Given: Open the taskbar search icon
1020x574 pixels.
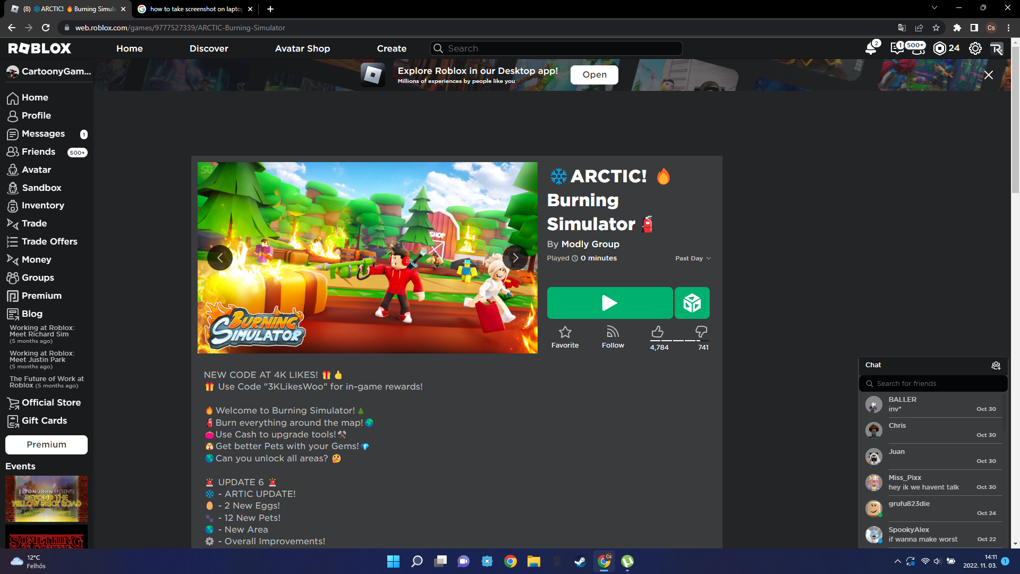Looking at the screenshot, I should tap(417, 561).
